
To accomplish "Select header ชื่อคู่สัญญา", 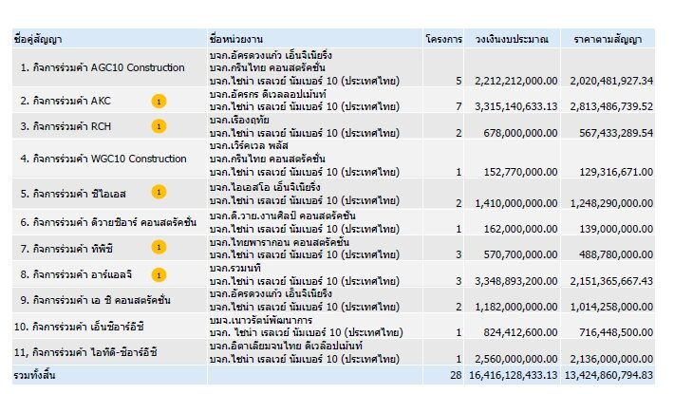I will 38,40.
